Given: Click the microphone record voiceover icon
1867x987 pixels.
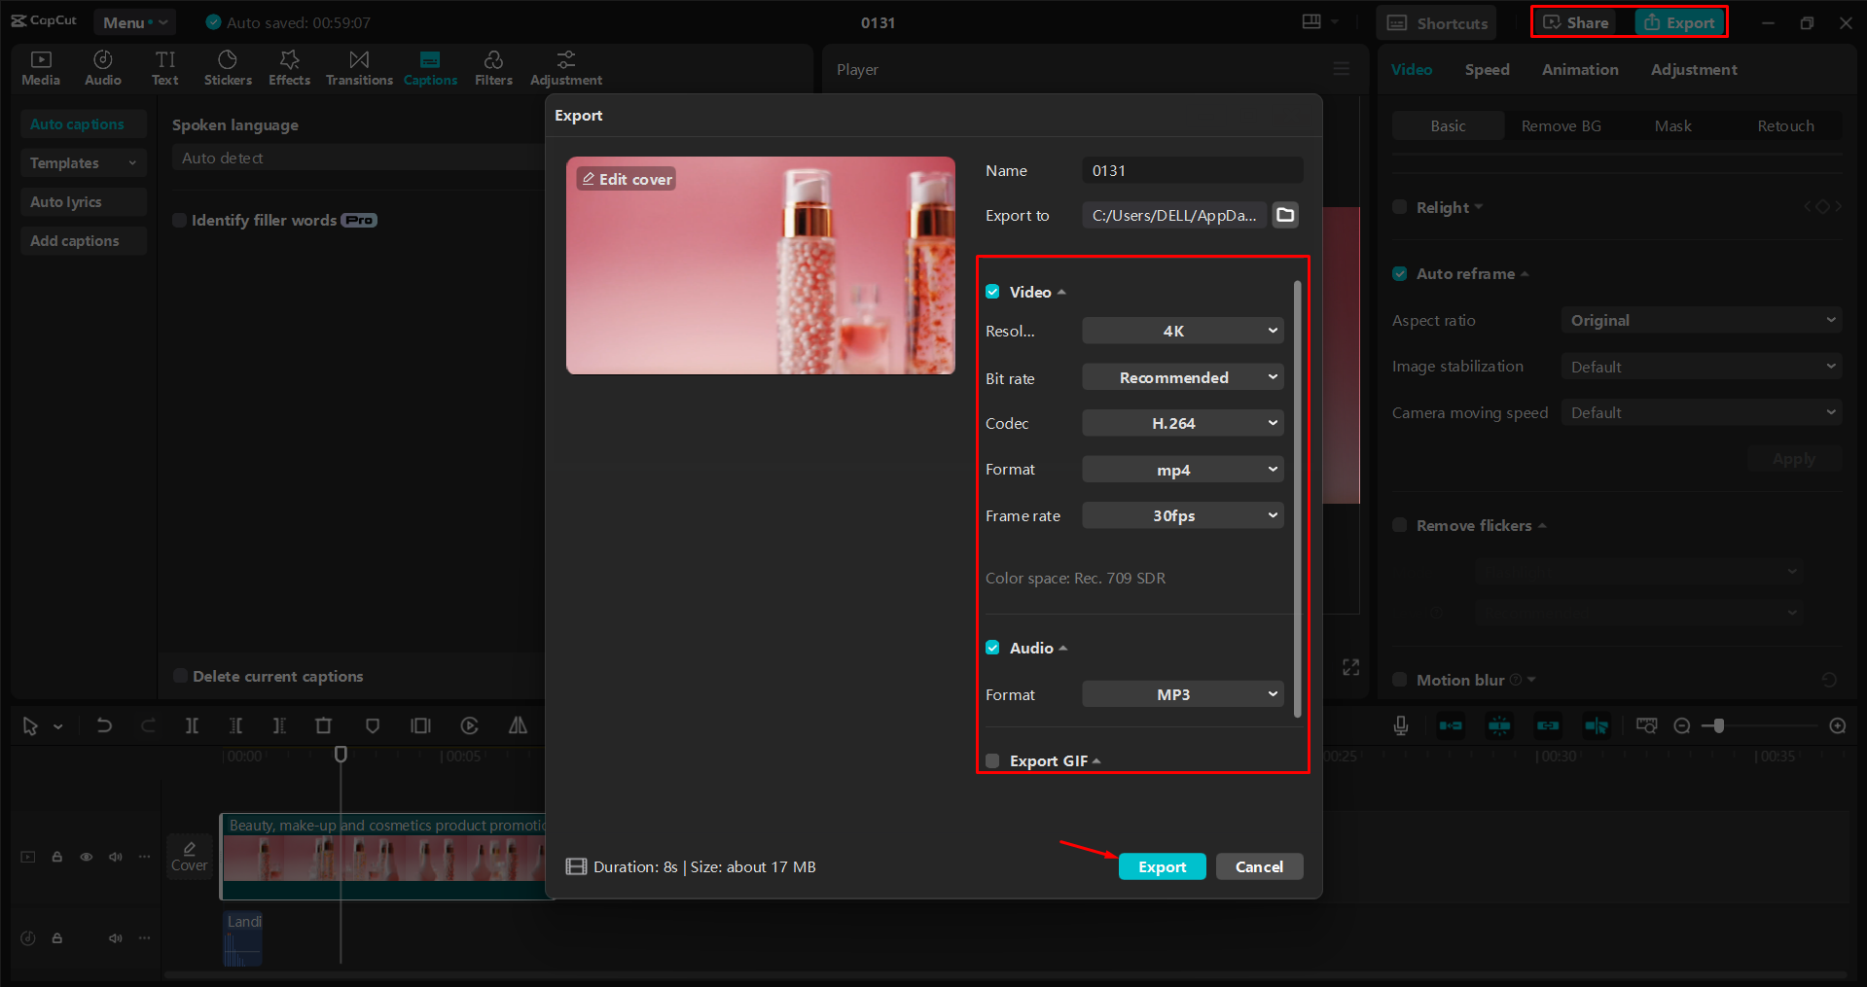Looking at the screenshot, I should (x=1401, y=725).
